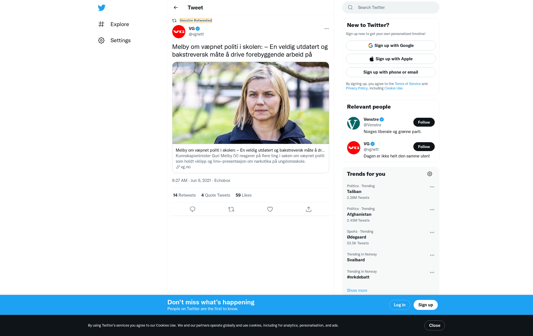
Task: Focus the Search Twitter field
Action: tap(391, 7)
